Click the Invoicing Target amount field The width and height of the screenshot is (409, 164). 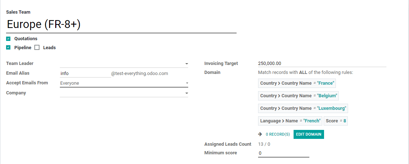(322, 64)
